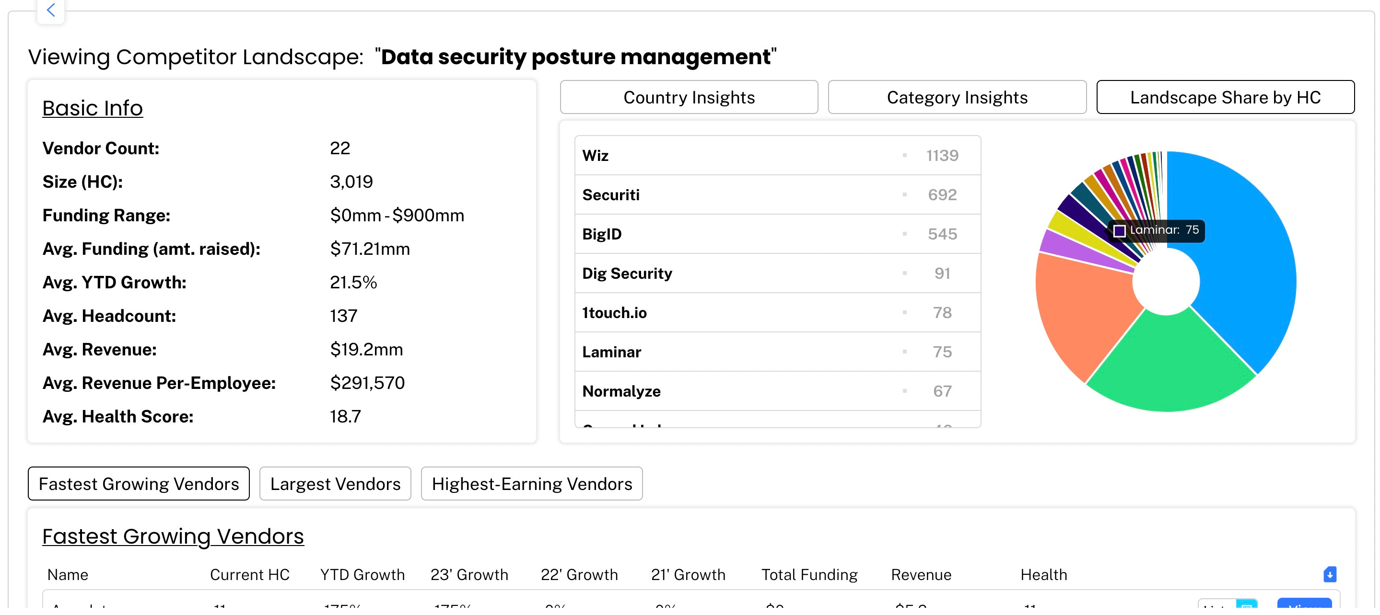The width and height of the screenshot is (1380, 615).
Task: Click the BigID vendor row
Action: click(777, 234)
